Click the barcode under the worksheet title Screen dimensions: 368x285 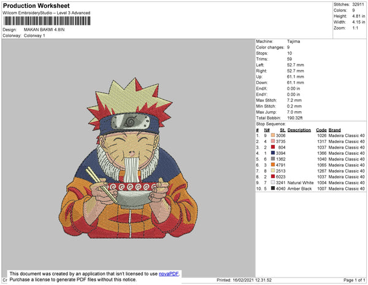pyautogui.click(x=47, y=21)
